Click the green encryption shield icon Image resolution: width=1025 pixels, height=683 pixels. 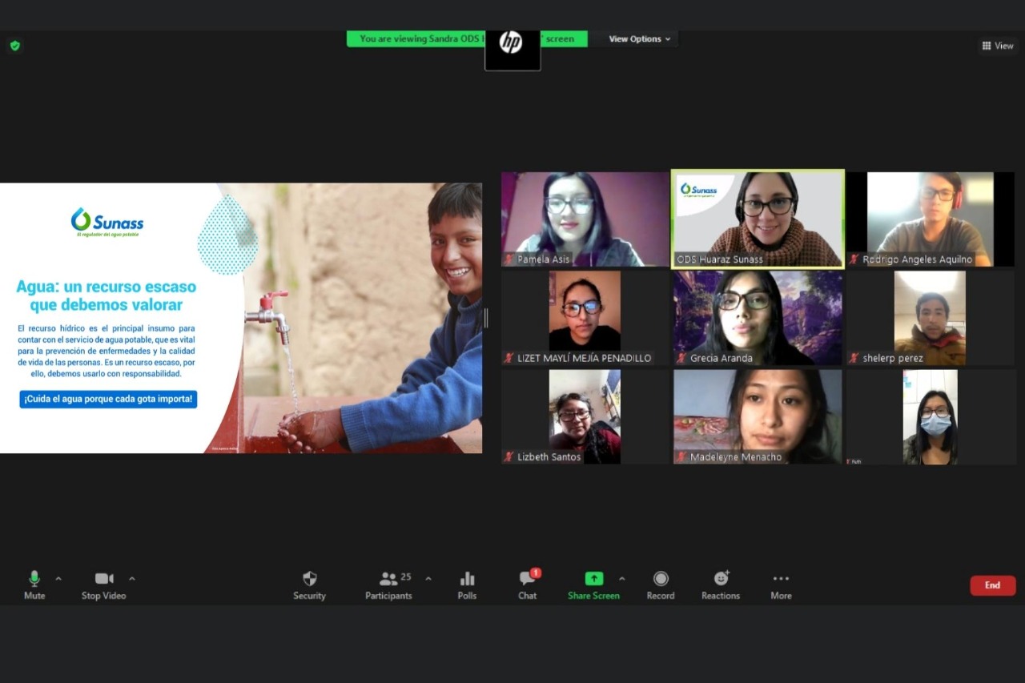pyautogui.click(x=14, y=46)
